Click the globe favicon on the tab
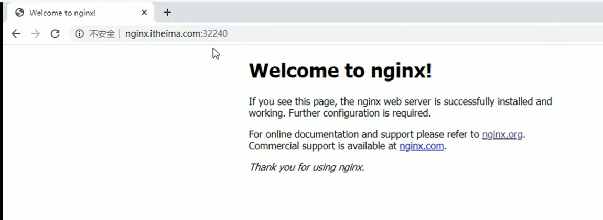The width and height of the screenshot is (603, 220). [19, 13]
